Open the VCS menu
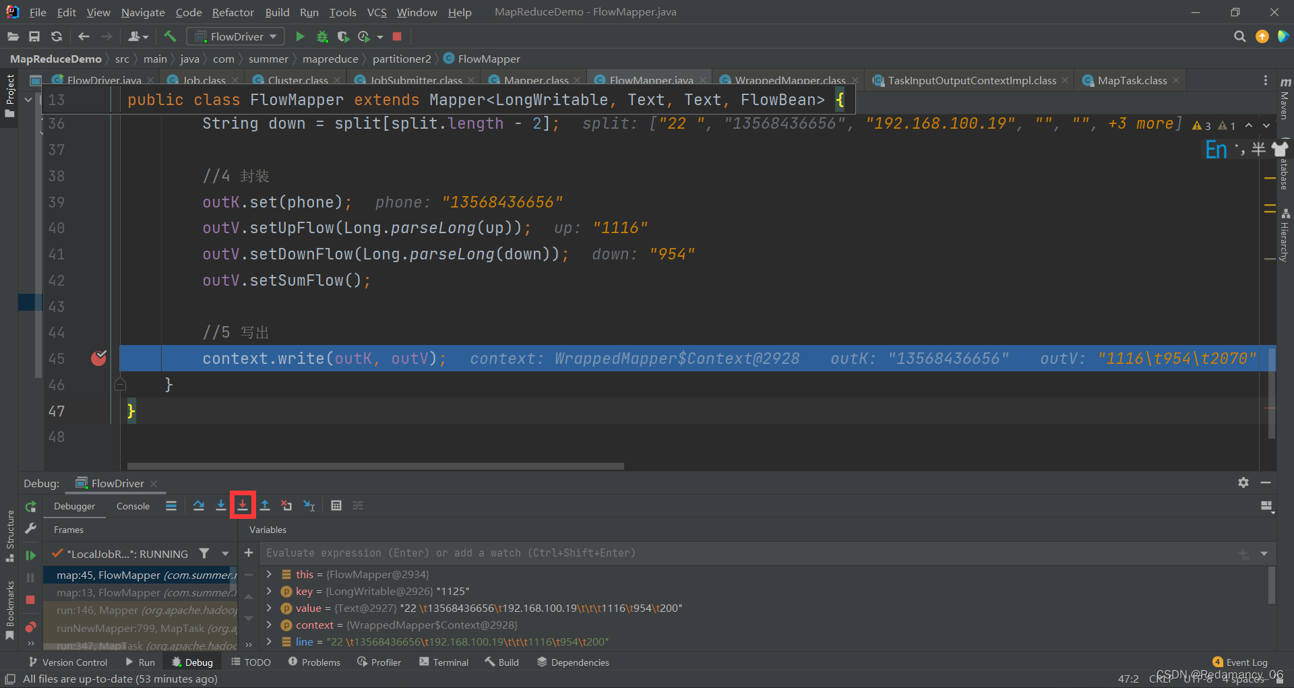The width and height of the screenshot is (1294, 688). tap(377, 12)
